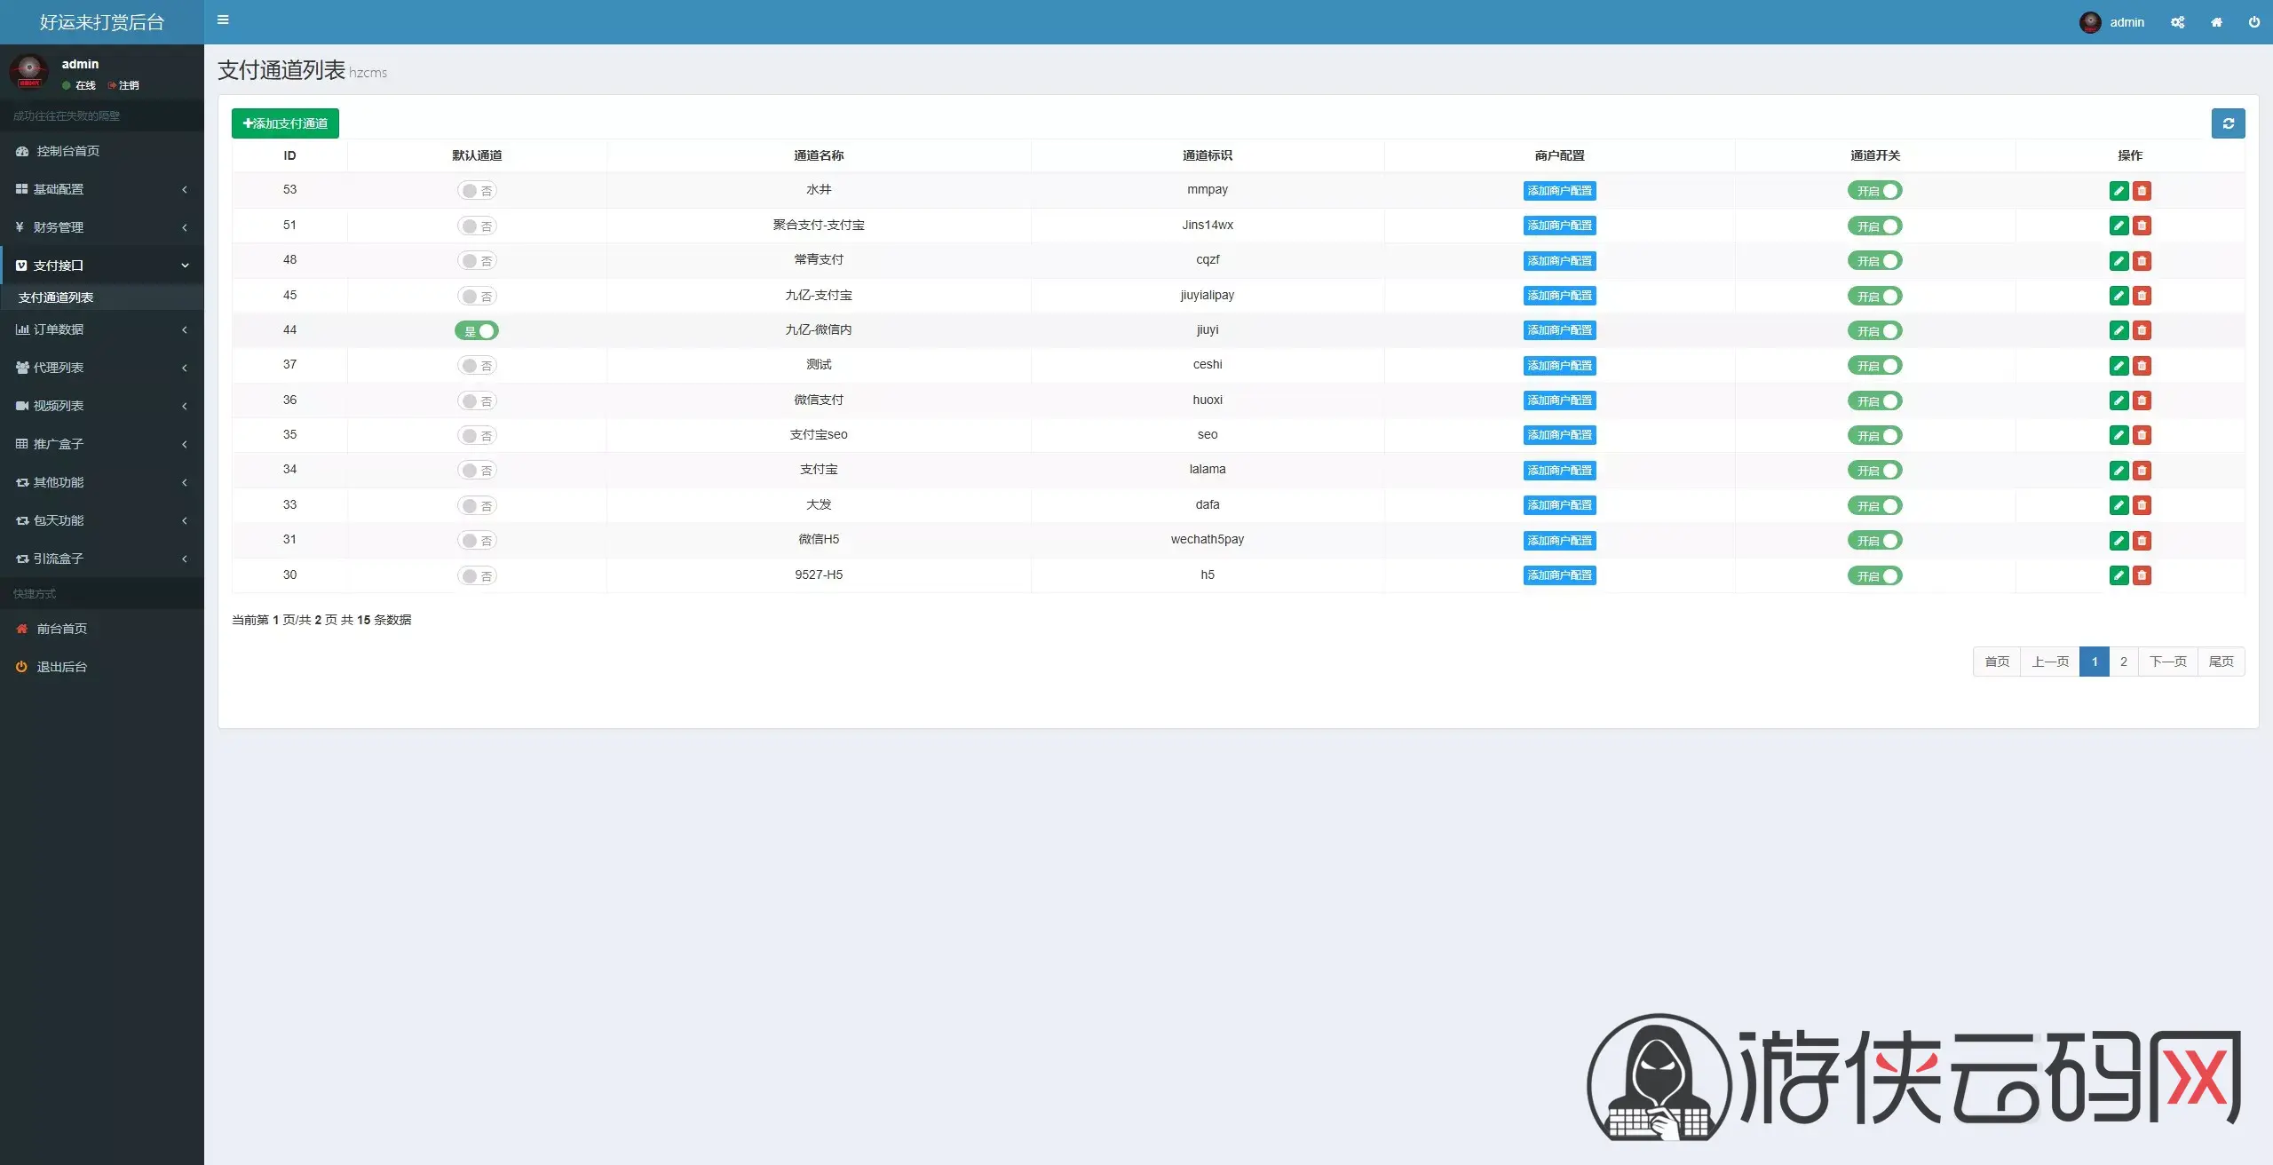Screen dimensions: 2273x1165
Task: Expand the 基础配置 sidebar menu
Action: [102, 189]
